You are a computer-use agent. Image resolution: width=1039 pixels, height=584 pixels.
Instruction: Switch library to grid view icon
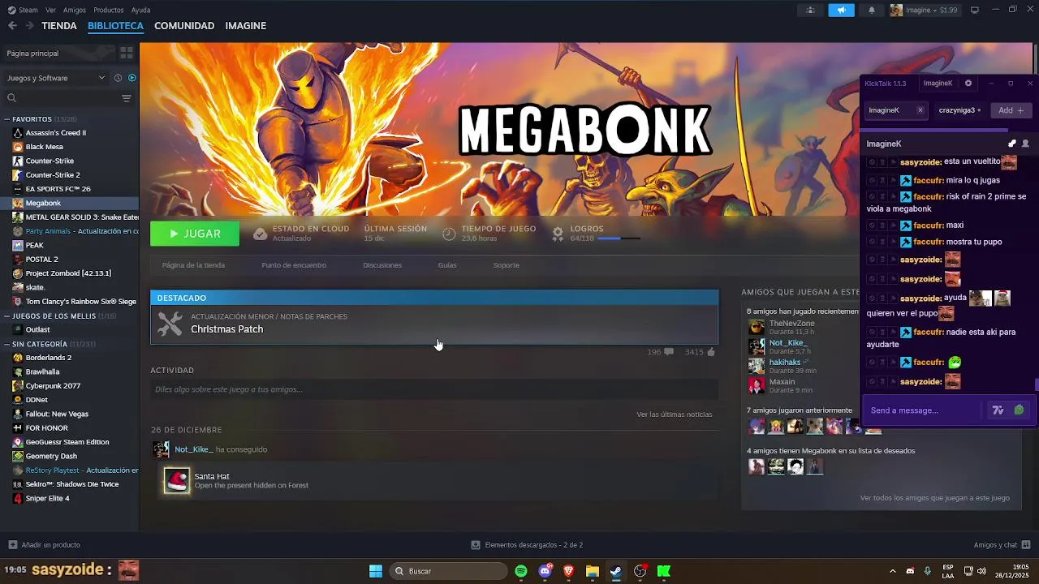click(x=127, y=53)
